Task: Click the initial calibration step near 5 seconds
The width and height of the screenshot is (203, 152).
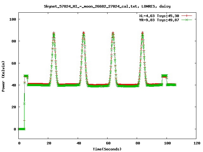Action: pyautogui.click(x=26, y=76)
